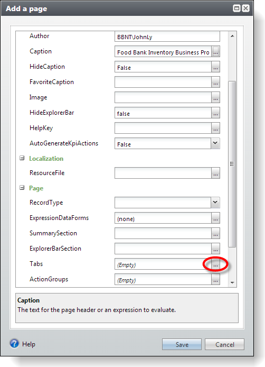This screenshot has width=265, height=367.
Task: Open the RecordType dropdown arrow
Action: click(215, 203)
